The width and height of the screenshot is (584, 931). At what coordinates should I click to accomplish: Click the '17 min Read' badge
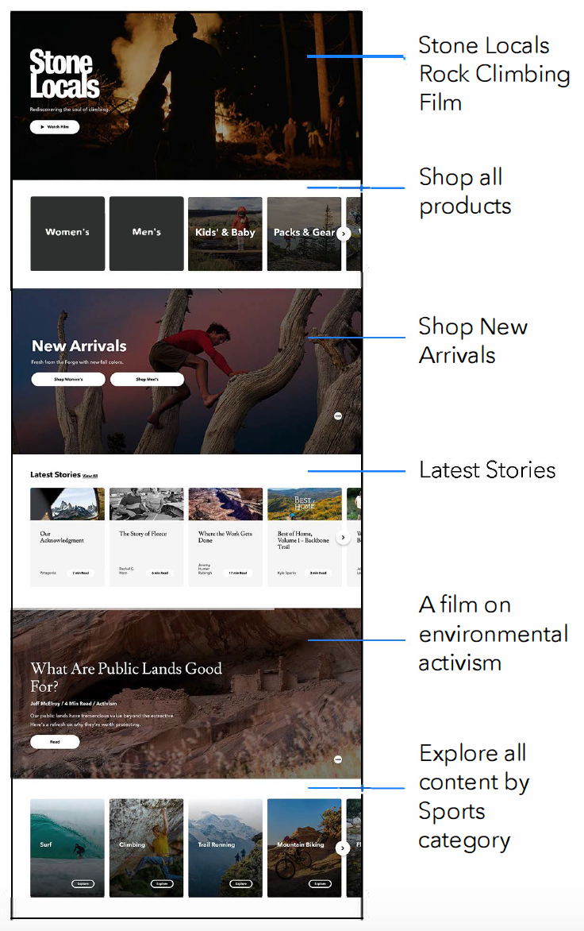point(238,573)
